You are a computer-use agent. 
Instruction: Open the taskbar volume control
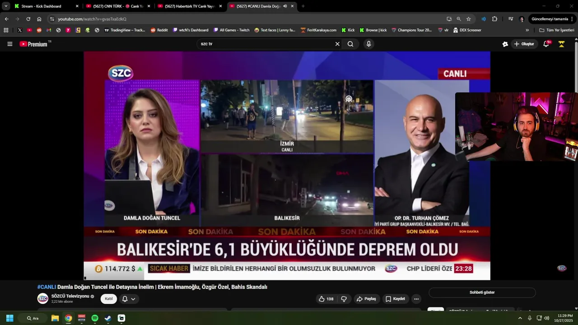tap(547, 318)
